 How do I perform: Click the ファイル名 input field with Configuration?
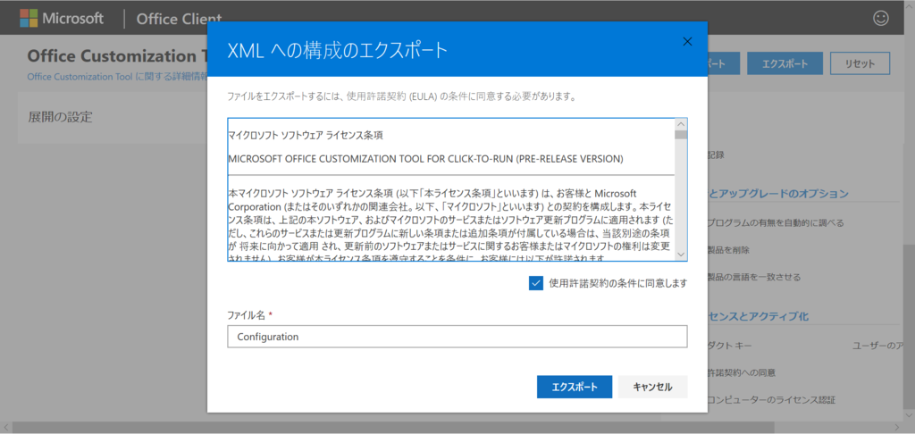click(457, 337)
